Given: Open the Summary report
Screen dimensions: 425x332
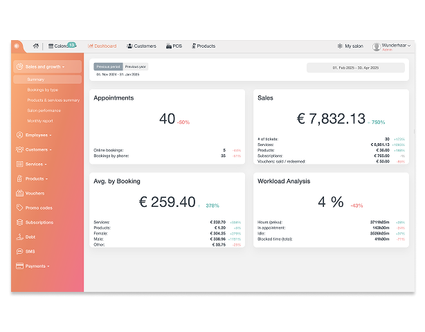Looking at the screenshot, I should [x=47, y=80].
